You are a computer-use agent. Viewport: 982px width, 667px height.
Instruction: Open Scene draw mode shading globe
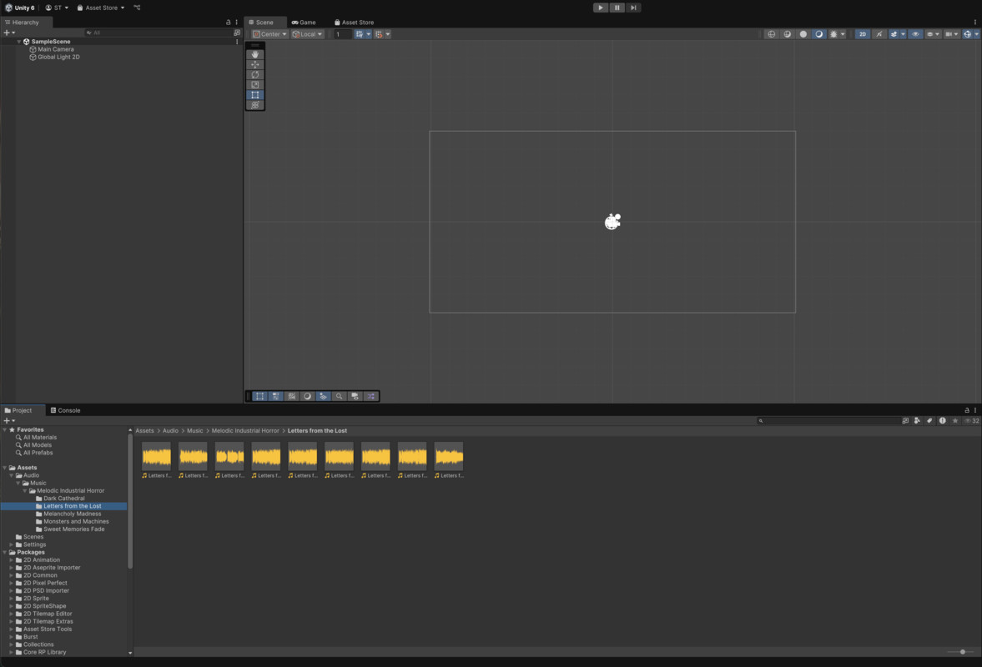[772, 34]
